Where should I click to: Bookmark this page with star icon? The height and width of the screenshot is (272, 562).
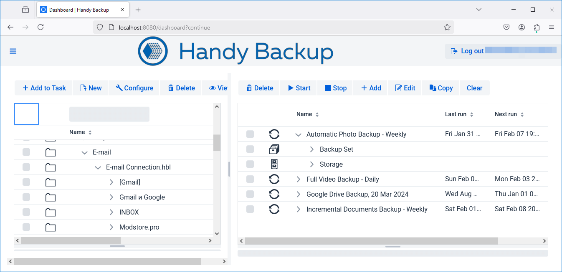pos(447,27)
